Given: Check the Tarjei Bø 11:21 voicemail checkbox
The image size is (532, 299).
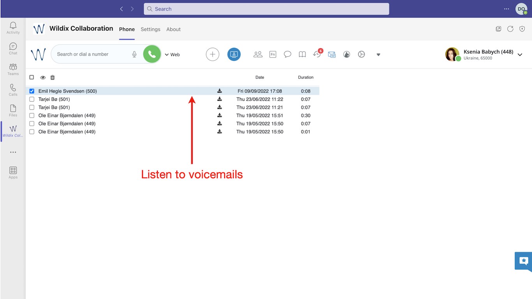Looking at the screenshot, I should 32,107.
